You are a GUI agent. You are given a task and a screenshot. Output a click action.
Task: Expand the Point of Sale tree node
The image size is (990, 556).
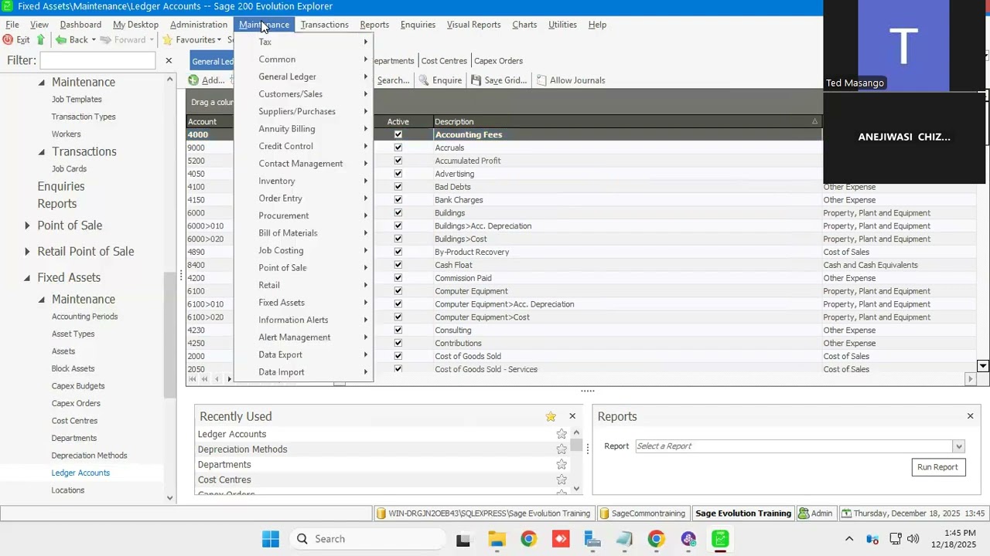coord(27,225)
